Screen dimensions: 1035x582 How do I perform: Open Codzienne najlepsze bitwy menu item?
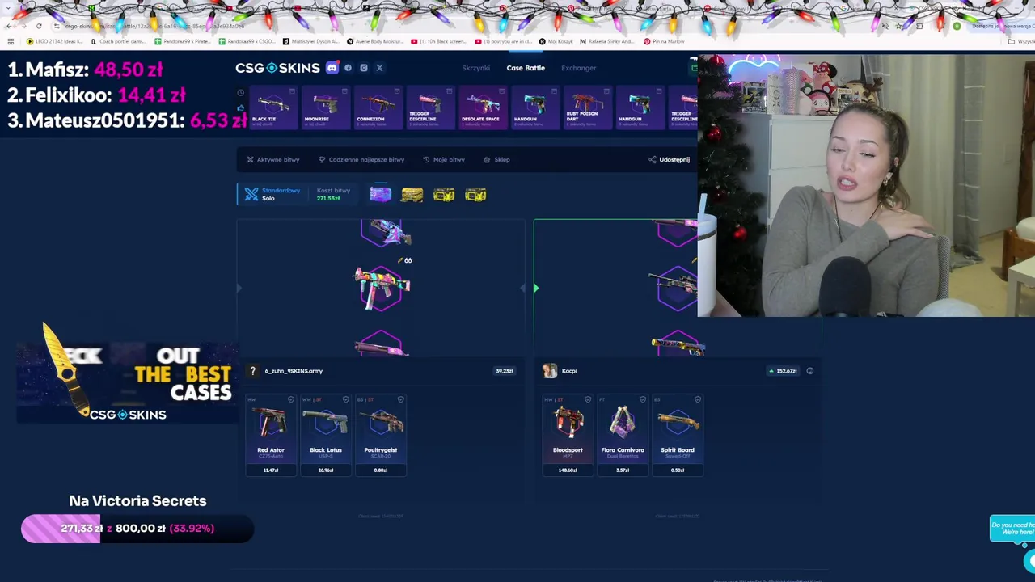pyautogui.click(x=361, y=159)
